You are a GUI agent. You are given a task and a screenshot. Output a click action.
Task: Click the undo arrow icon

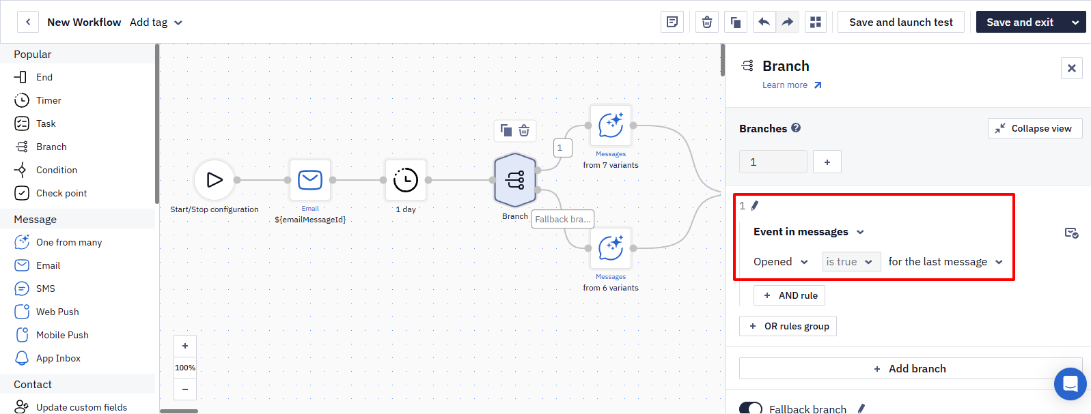(x=764, y=22)
